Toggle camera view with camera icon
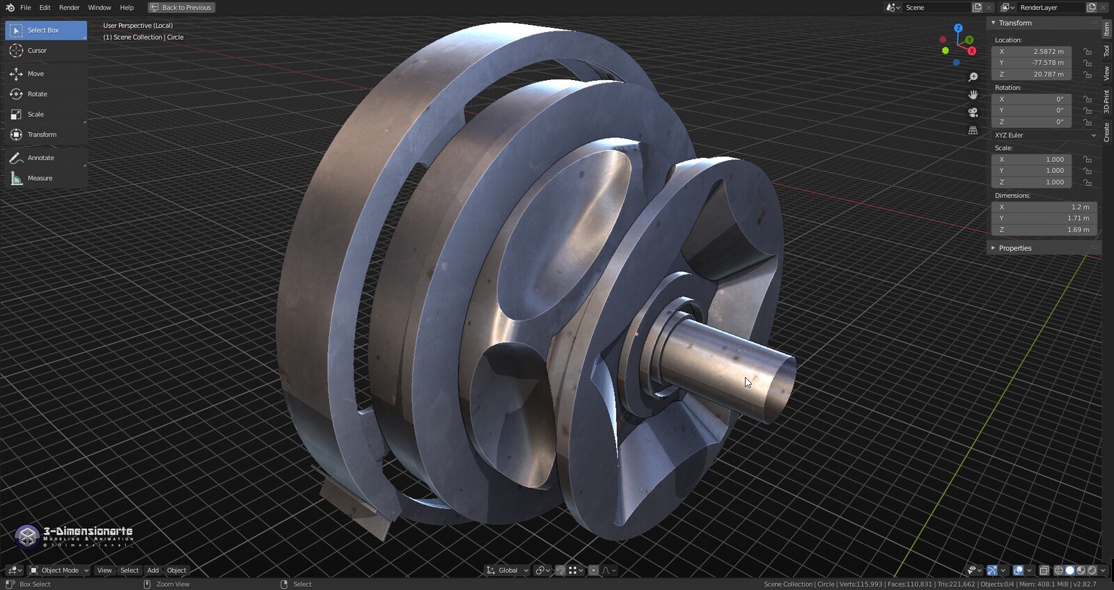The width and height of the screenshot is (1114, 590). [973, 112]
